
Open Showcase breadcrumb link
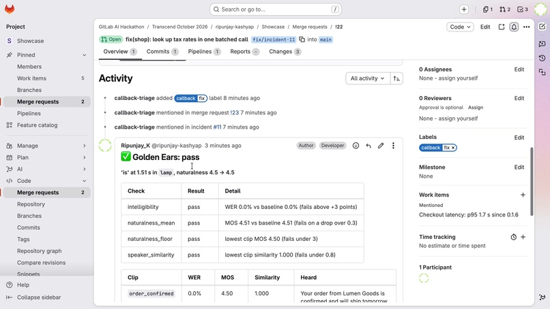pyautogui.click(x=273, y=27)
